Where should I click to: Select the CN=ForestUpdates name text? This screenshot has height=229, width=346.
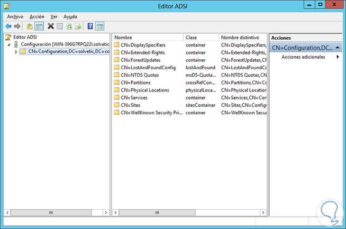coord(141,60)
